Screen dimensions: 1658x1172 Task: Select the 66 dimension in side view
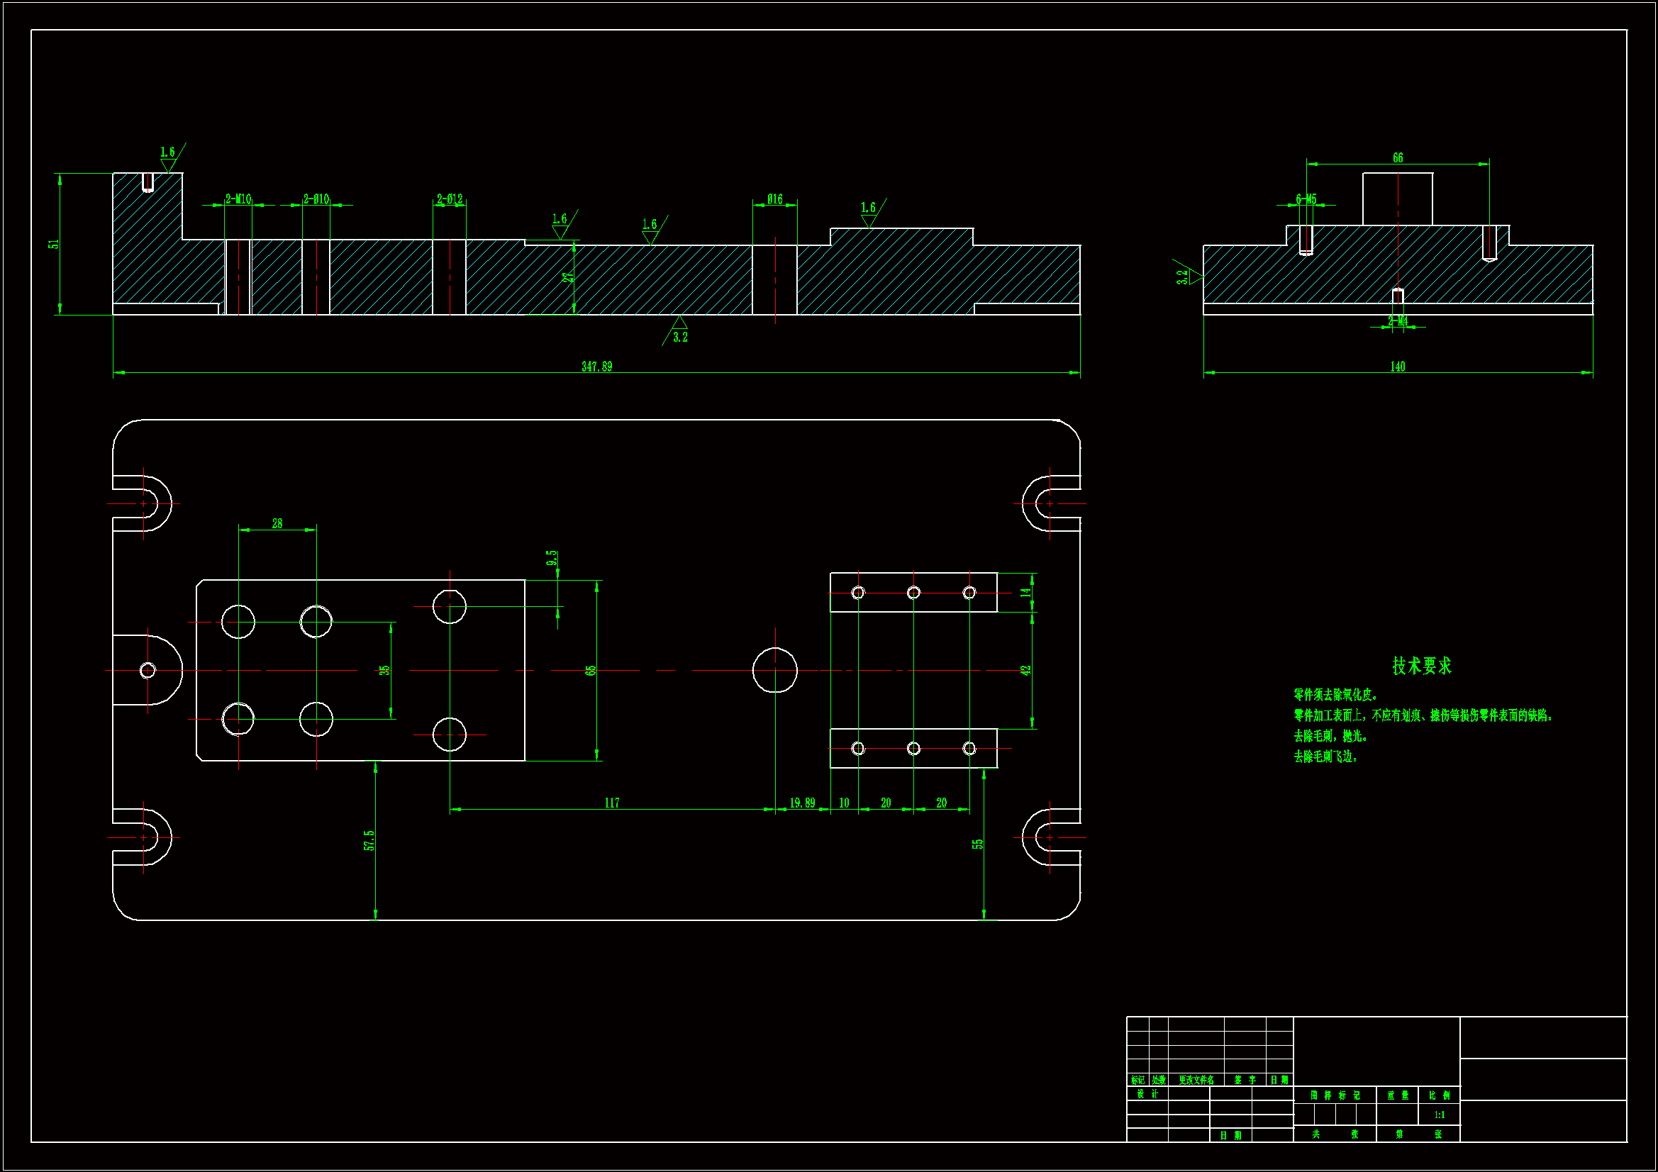pyautogui.click(x=1397, y=158)
